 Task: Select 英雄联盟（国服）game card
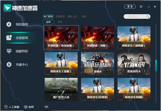click(x=97, y=38)
